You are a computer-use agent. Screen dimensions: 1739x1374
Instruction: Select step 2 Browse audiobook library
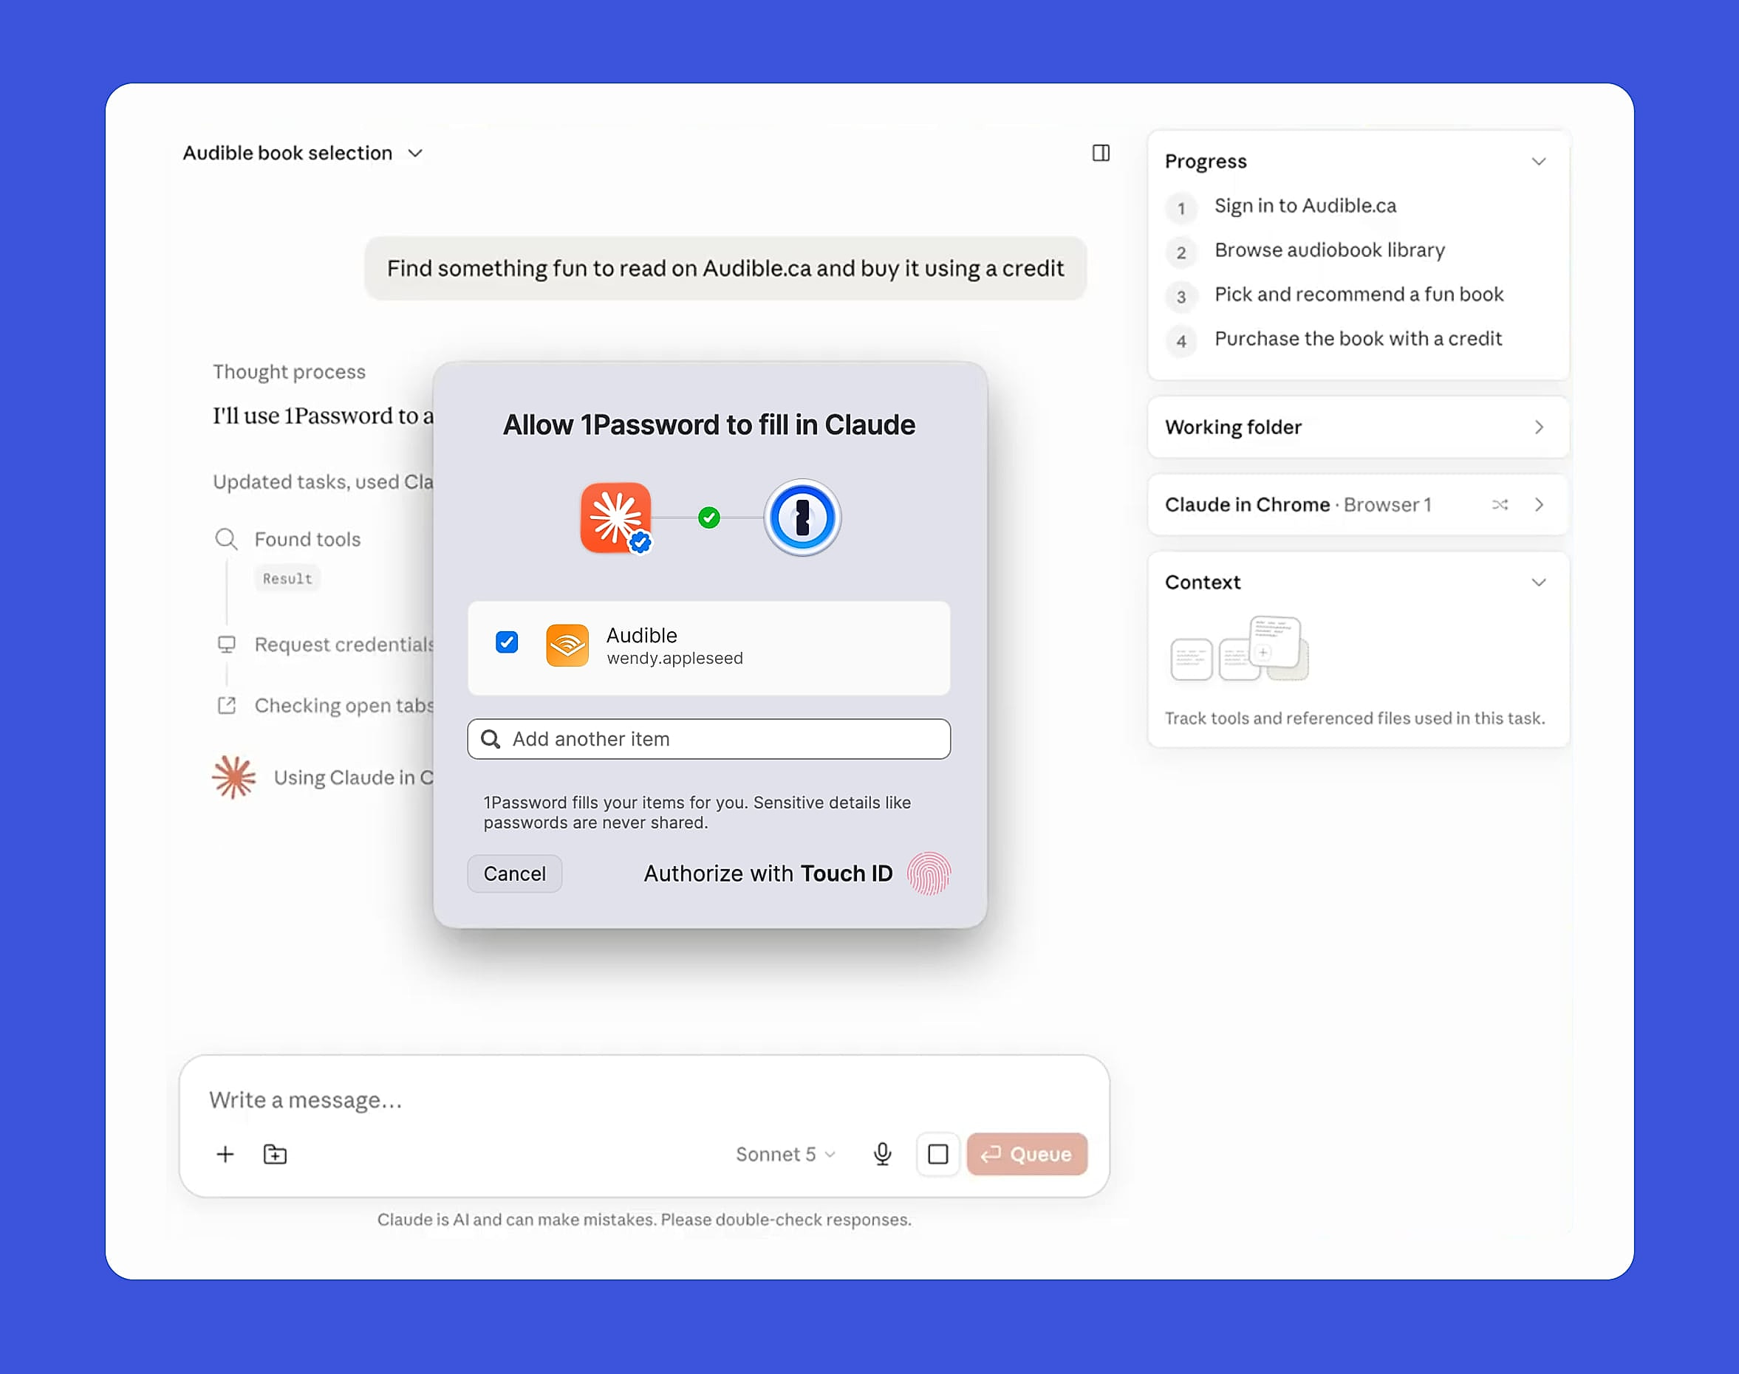1330,250
